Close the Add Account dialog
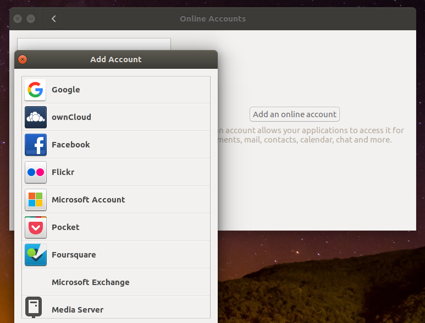 click(x=23, y=59)
